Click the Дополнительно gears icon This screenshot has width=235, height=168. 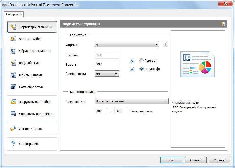[13, 129]
